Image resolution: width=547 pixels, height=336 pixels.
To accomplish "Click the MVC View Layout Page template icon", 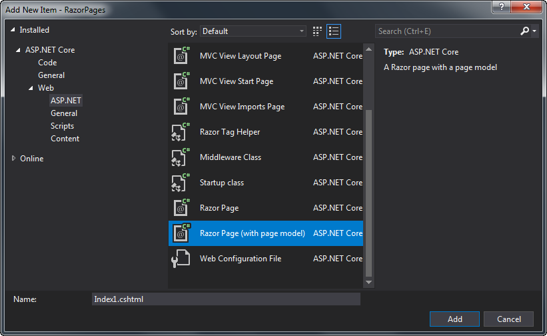I will tap(181, 56).
